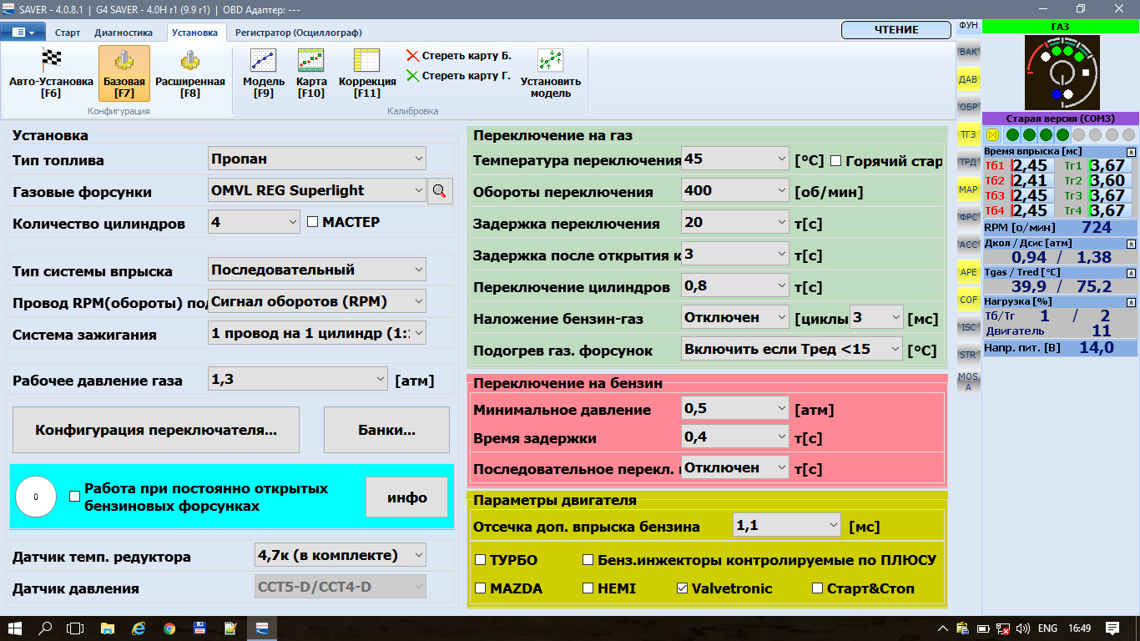Click the APE side button

tap(968, 272)
